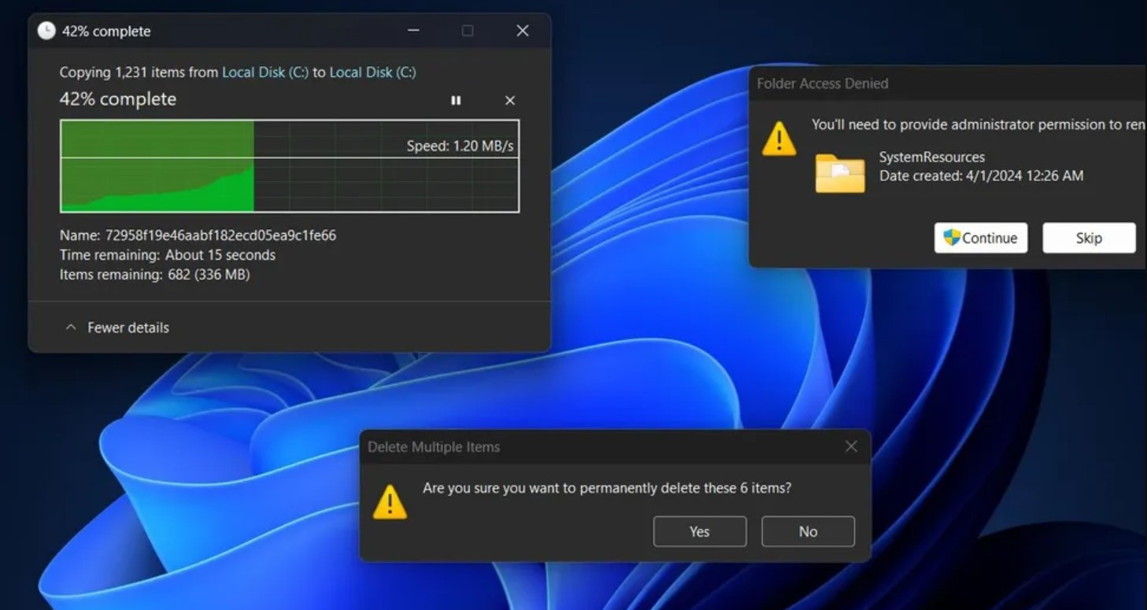
Task: Confirm permanent deletion with Yes
Action: pos(699,531)
